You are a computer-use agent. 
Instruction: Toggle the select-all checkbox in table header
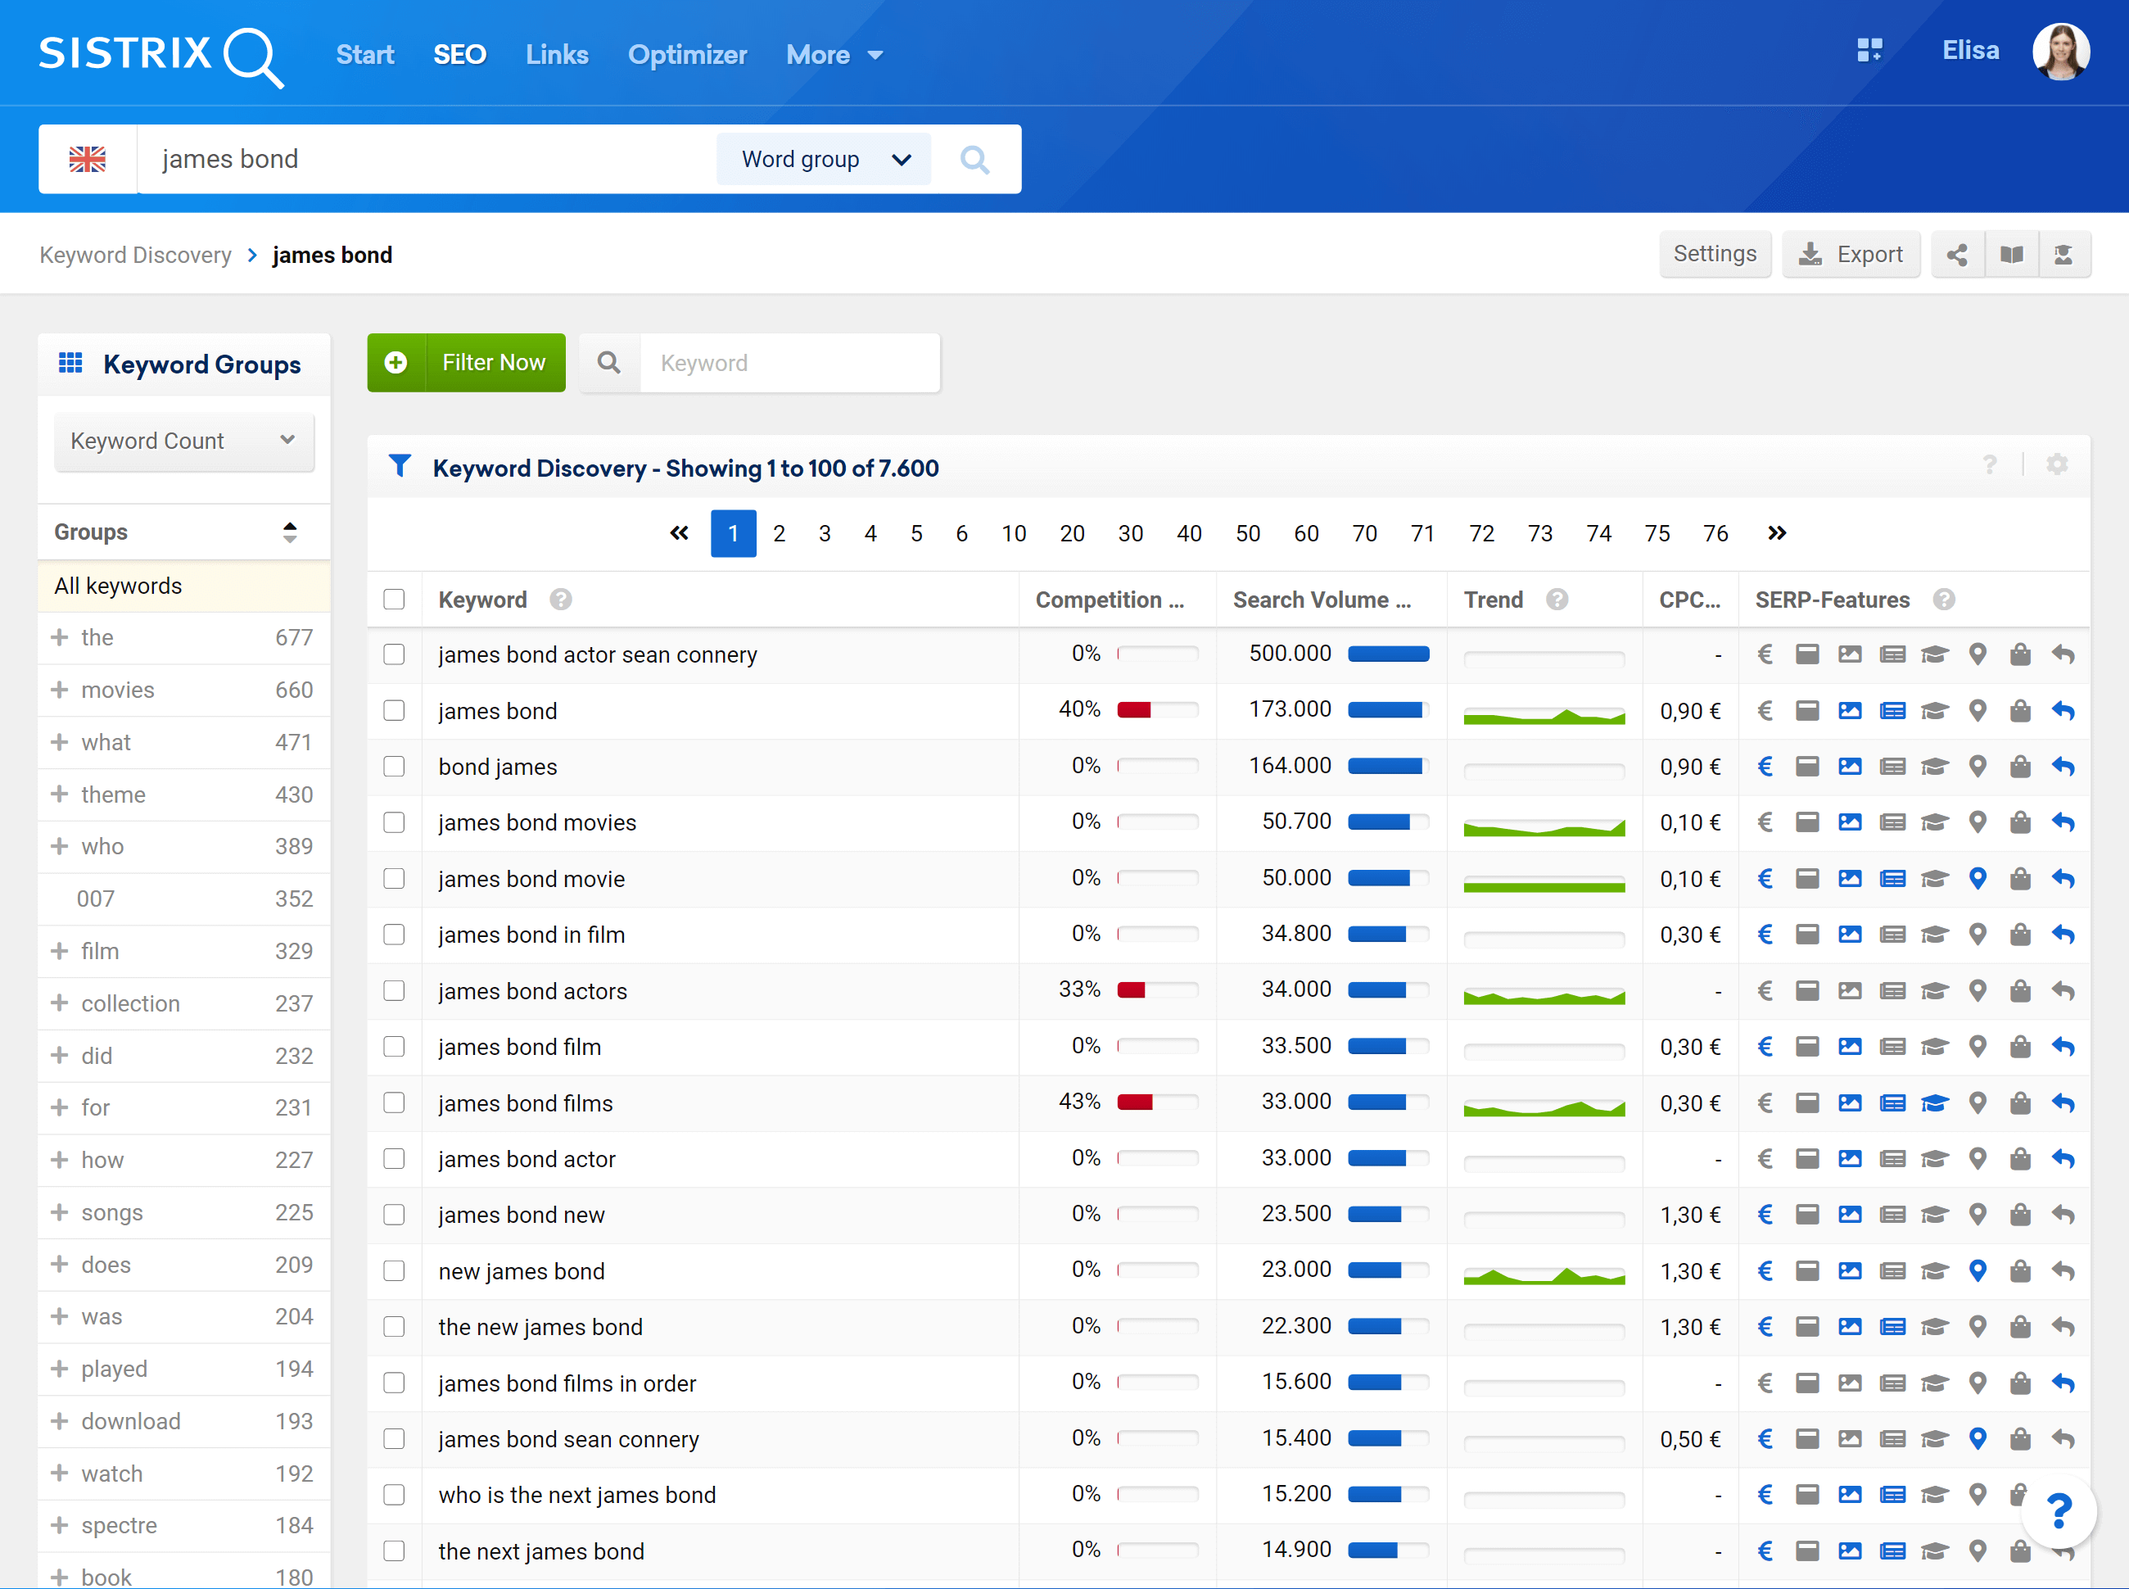coord(394,600)
